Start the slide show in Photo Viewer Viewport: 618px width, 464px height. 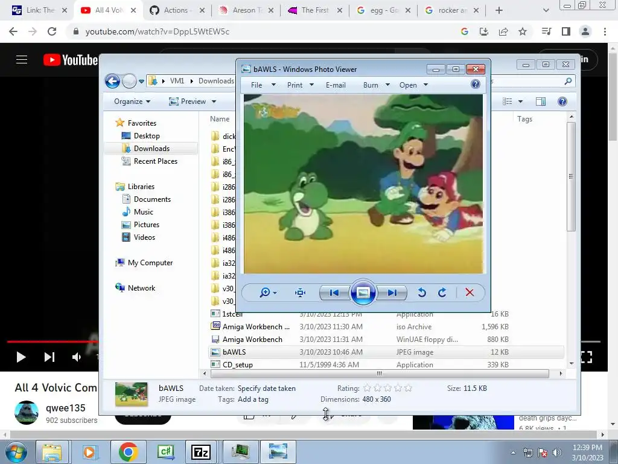(x=363, y=293)
